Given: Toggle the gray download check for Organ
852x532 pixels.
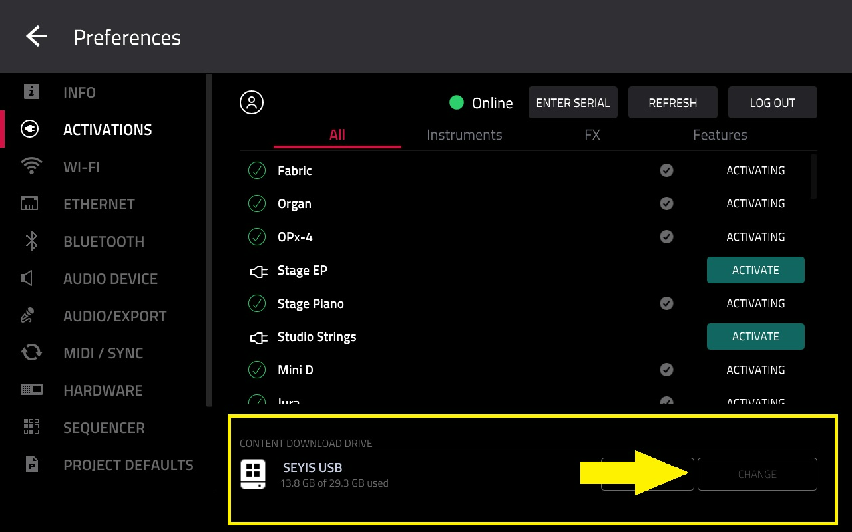Looking at the screenshot, I should click(666, 203).
